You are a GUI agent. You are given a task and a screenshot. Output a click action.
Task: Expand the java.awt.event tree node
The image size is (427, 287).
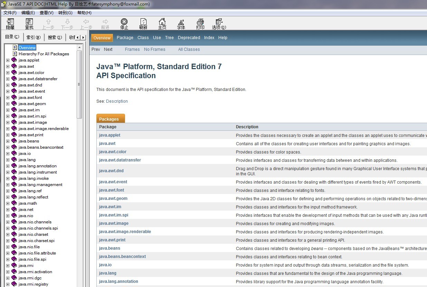(x=8, y=91)
